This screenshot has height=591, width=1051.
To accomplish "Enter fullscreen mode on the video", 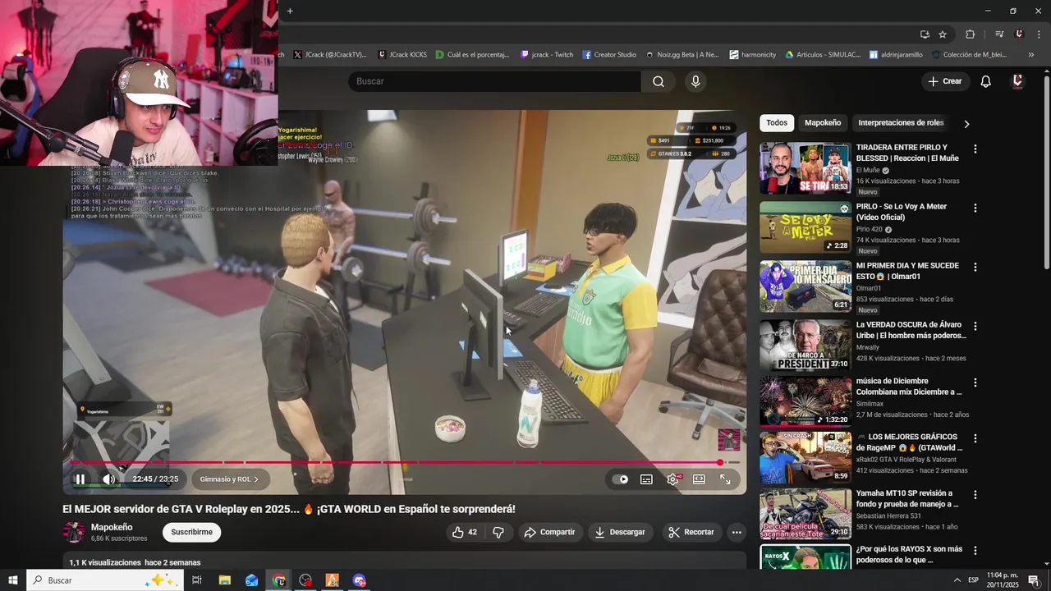I will click(725, 479).
